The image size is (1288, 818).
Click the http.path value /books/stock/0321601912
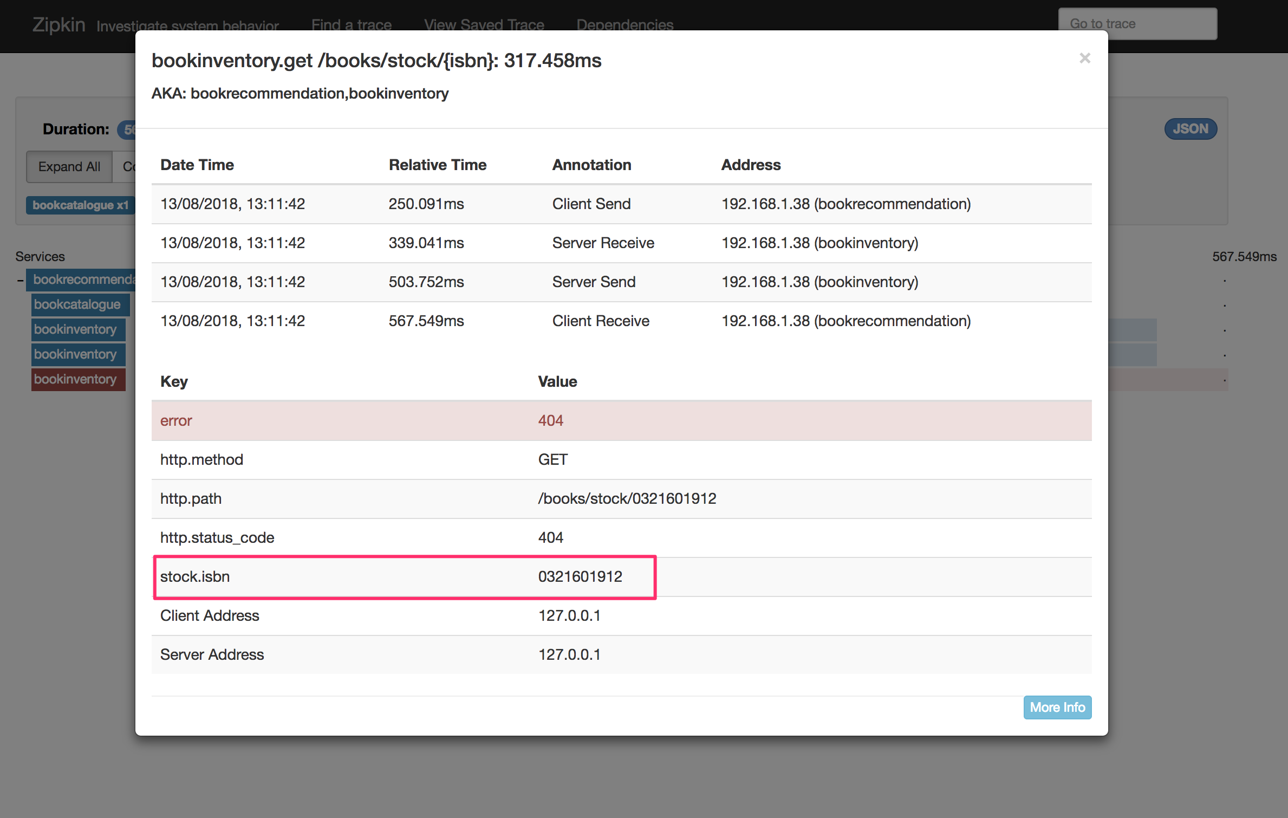point(627,499)
